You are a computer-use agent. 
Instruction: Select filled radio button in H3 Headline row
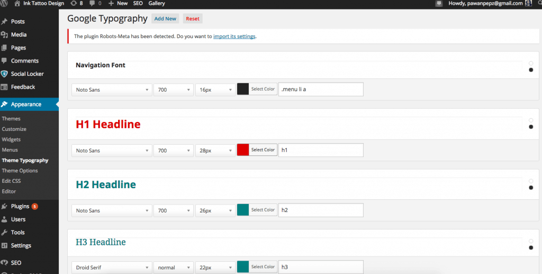click(531, 248)
